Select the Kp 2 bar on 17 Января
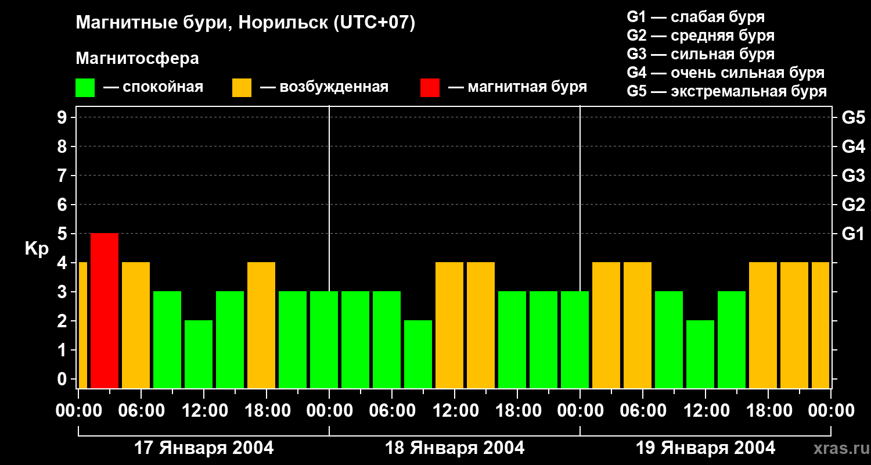871x465 pixels. pos(199,354)
